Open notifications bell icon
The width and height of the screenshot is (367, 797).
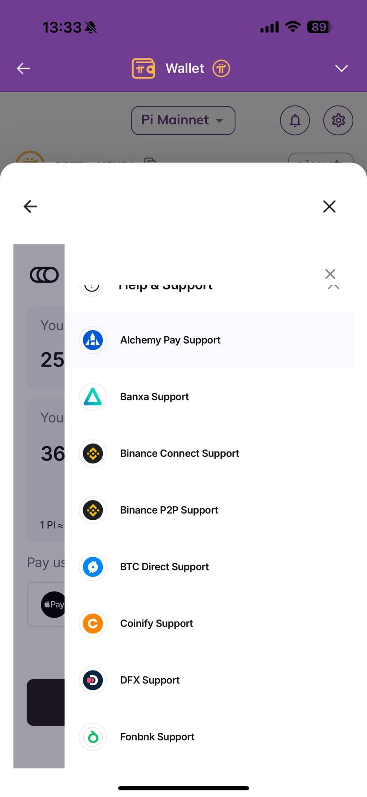click(x=295, y=121)
